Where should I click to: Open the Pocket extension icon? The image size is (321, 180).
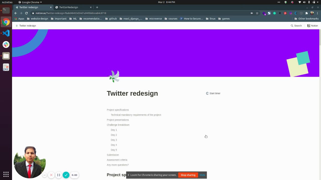(301, 13)
